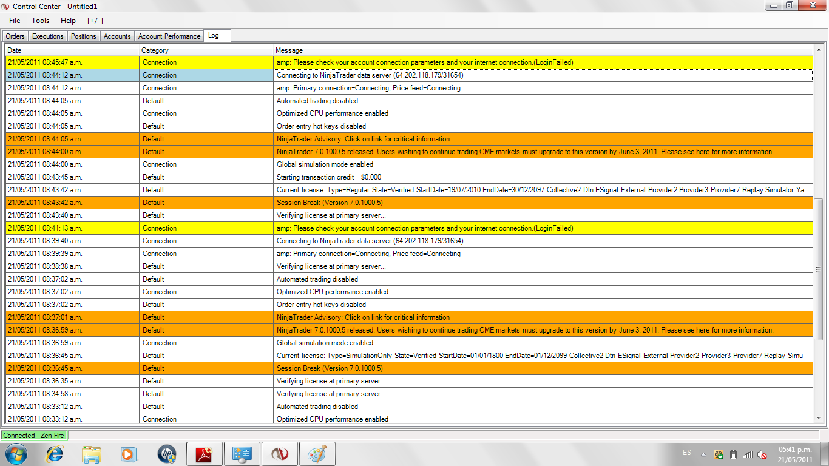Select the 08:37:02 'Automated trading disabled' message

click(543, 279)
